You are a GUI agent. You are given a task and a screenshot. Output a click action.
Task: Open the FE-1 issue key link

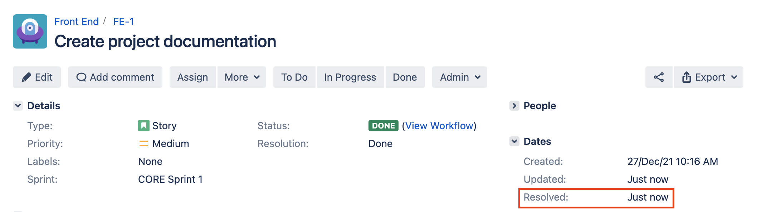pos(123,21)
